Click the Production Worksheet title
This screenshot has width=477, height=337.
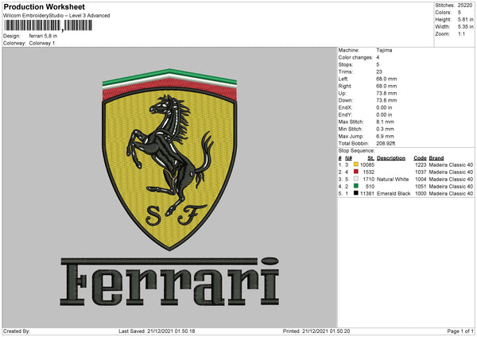pyautogui.click(x=44, y=6)
